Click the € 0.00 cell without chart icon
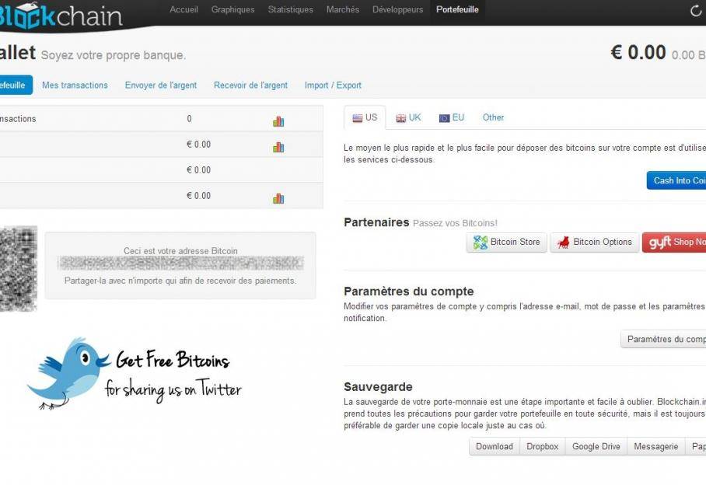Image resolution: width=706 pixels, height=485 pixels. (198, 170)
